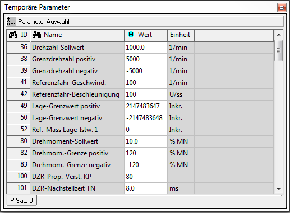Viewport: 290px width, 213px height.
Task: Click the ms unit cell
Action: click(181, 188)
